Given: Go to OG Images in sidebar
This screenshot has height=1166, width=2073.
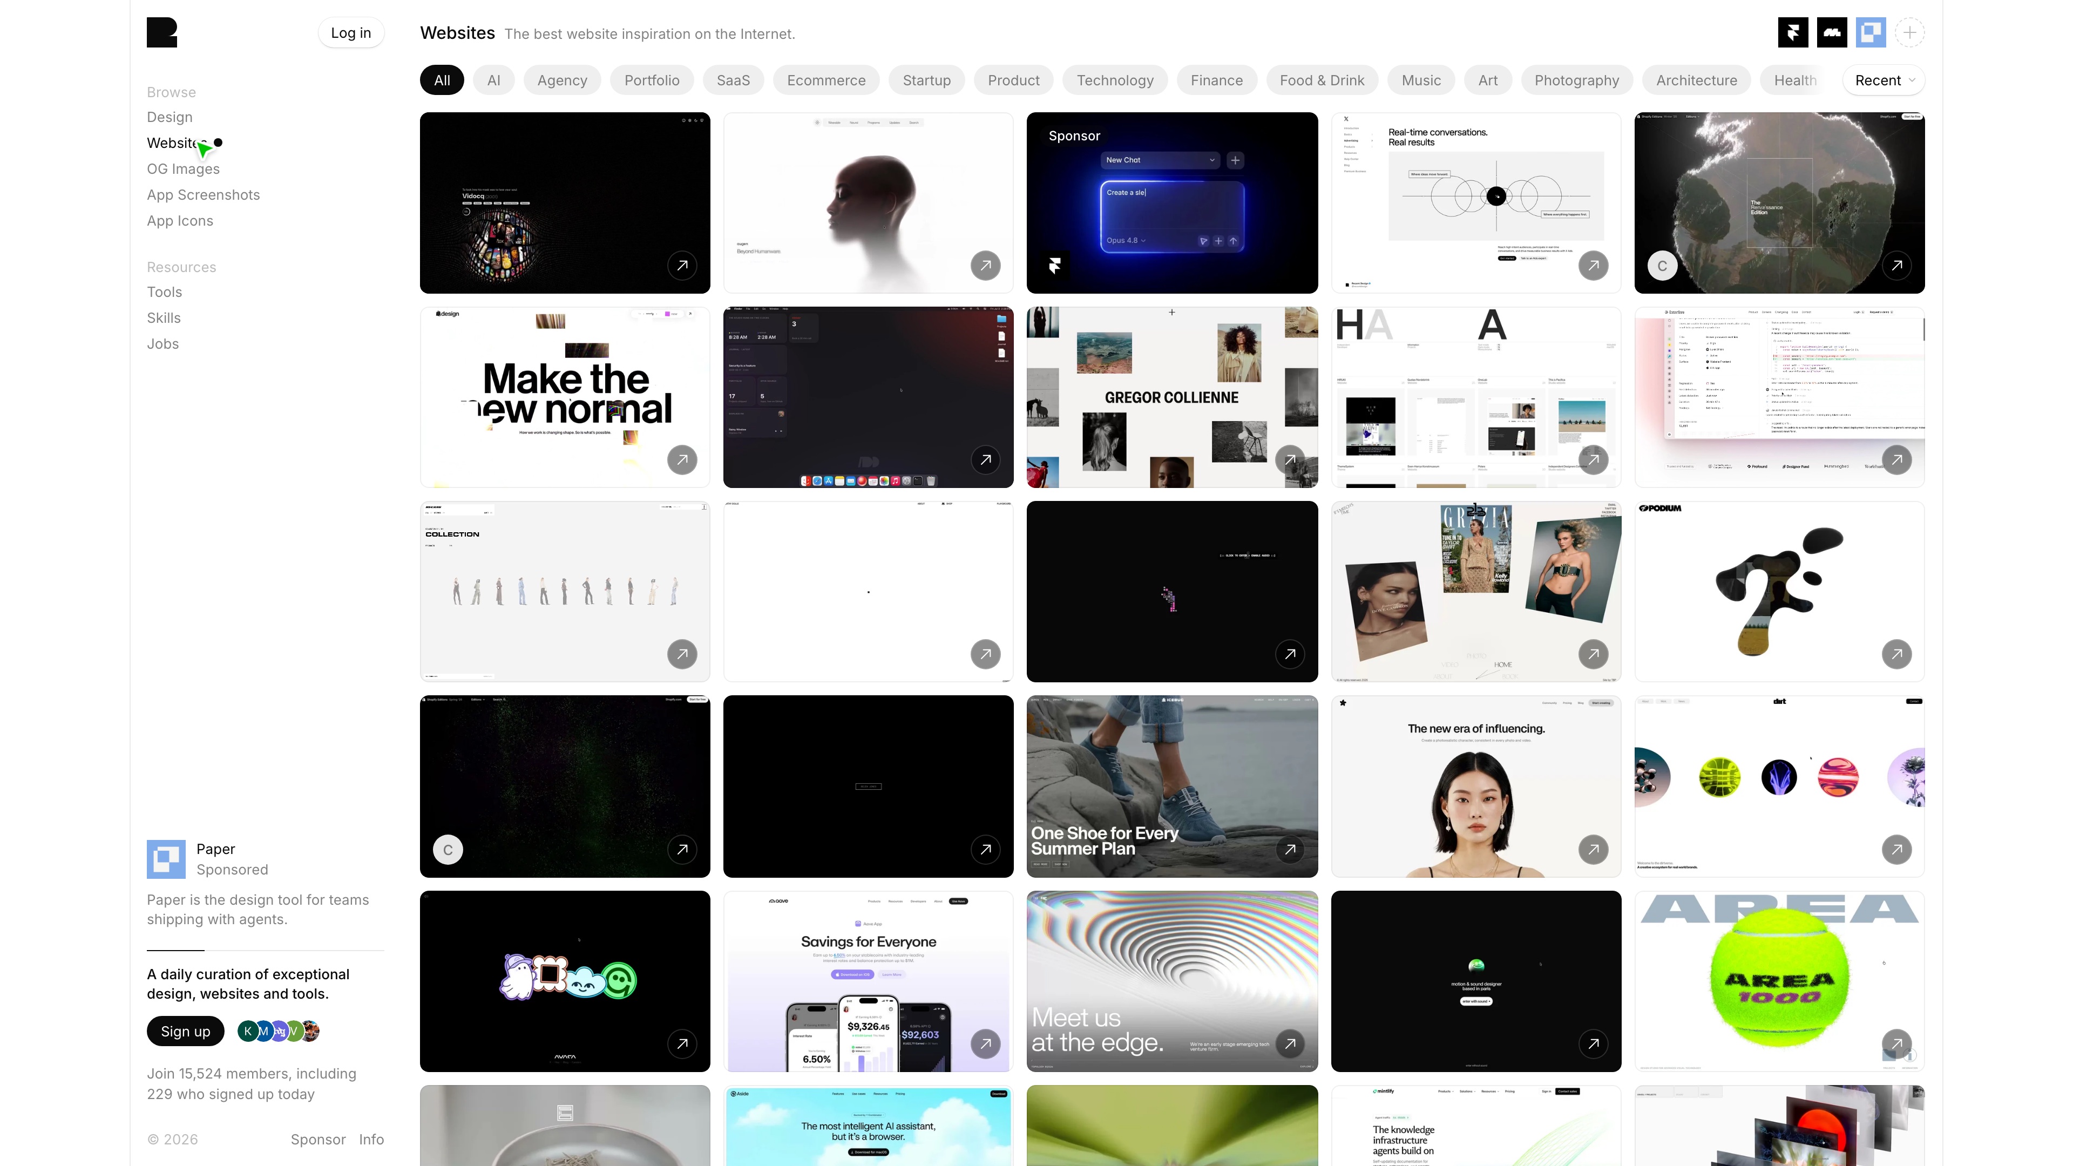Looking at the screenshot, I should (x=182, y=169).
